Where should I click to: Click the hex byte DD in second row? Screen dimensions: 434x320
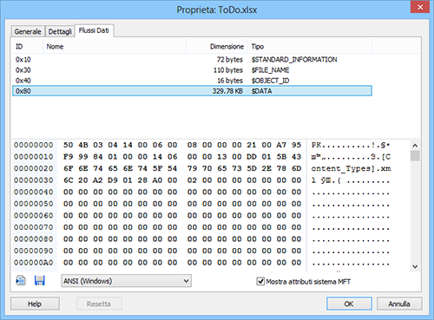click(252, 157)
